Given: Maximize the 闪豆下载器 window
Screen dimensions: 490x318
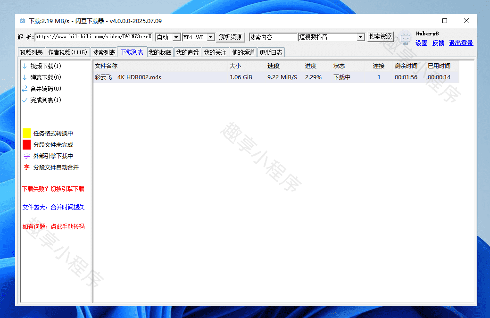Looking at the screenshot, I should [445, 21].
